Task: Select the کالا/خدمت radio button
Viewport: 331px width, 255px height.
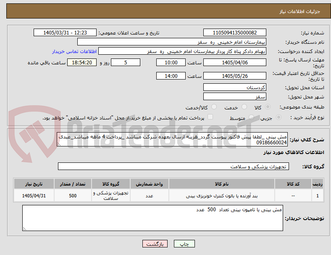Action: pos(214,107)
